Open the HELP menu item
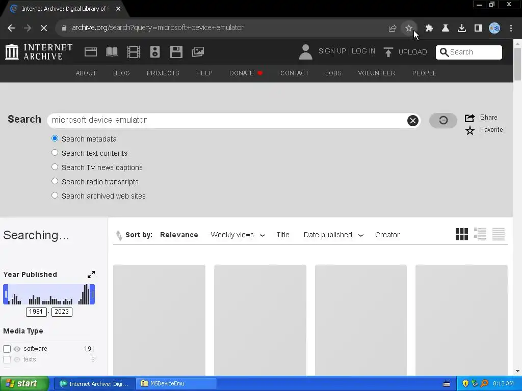 pos(204,73)
